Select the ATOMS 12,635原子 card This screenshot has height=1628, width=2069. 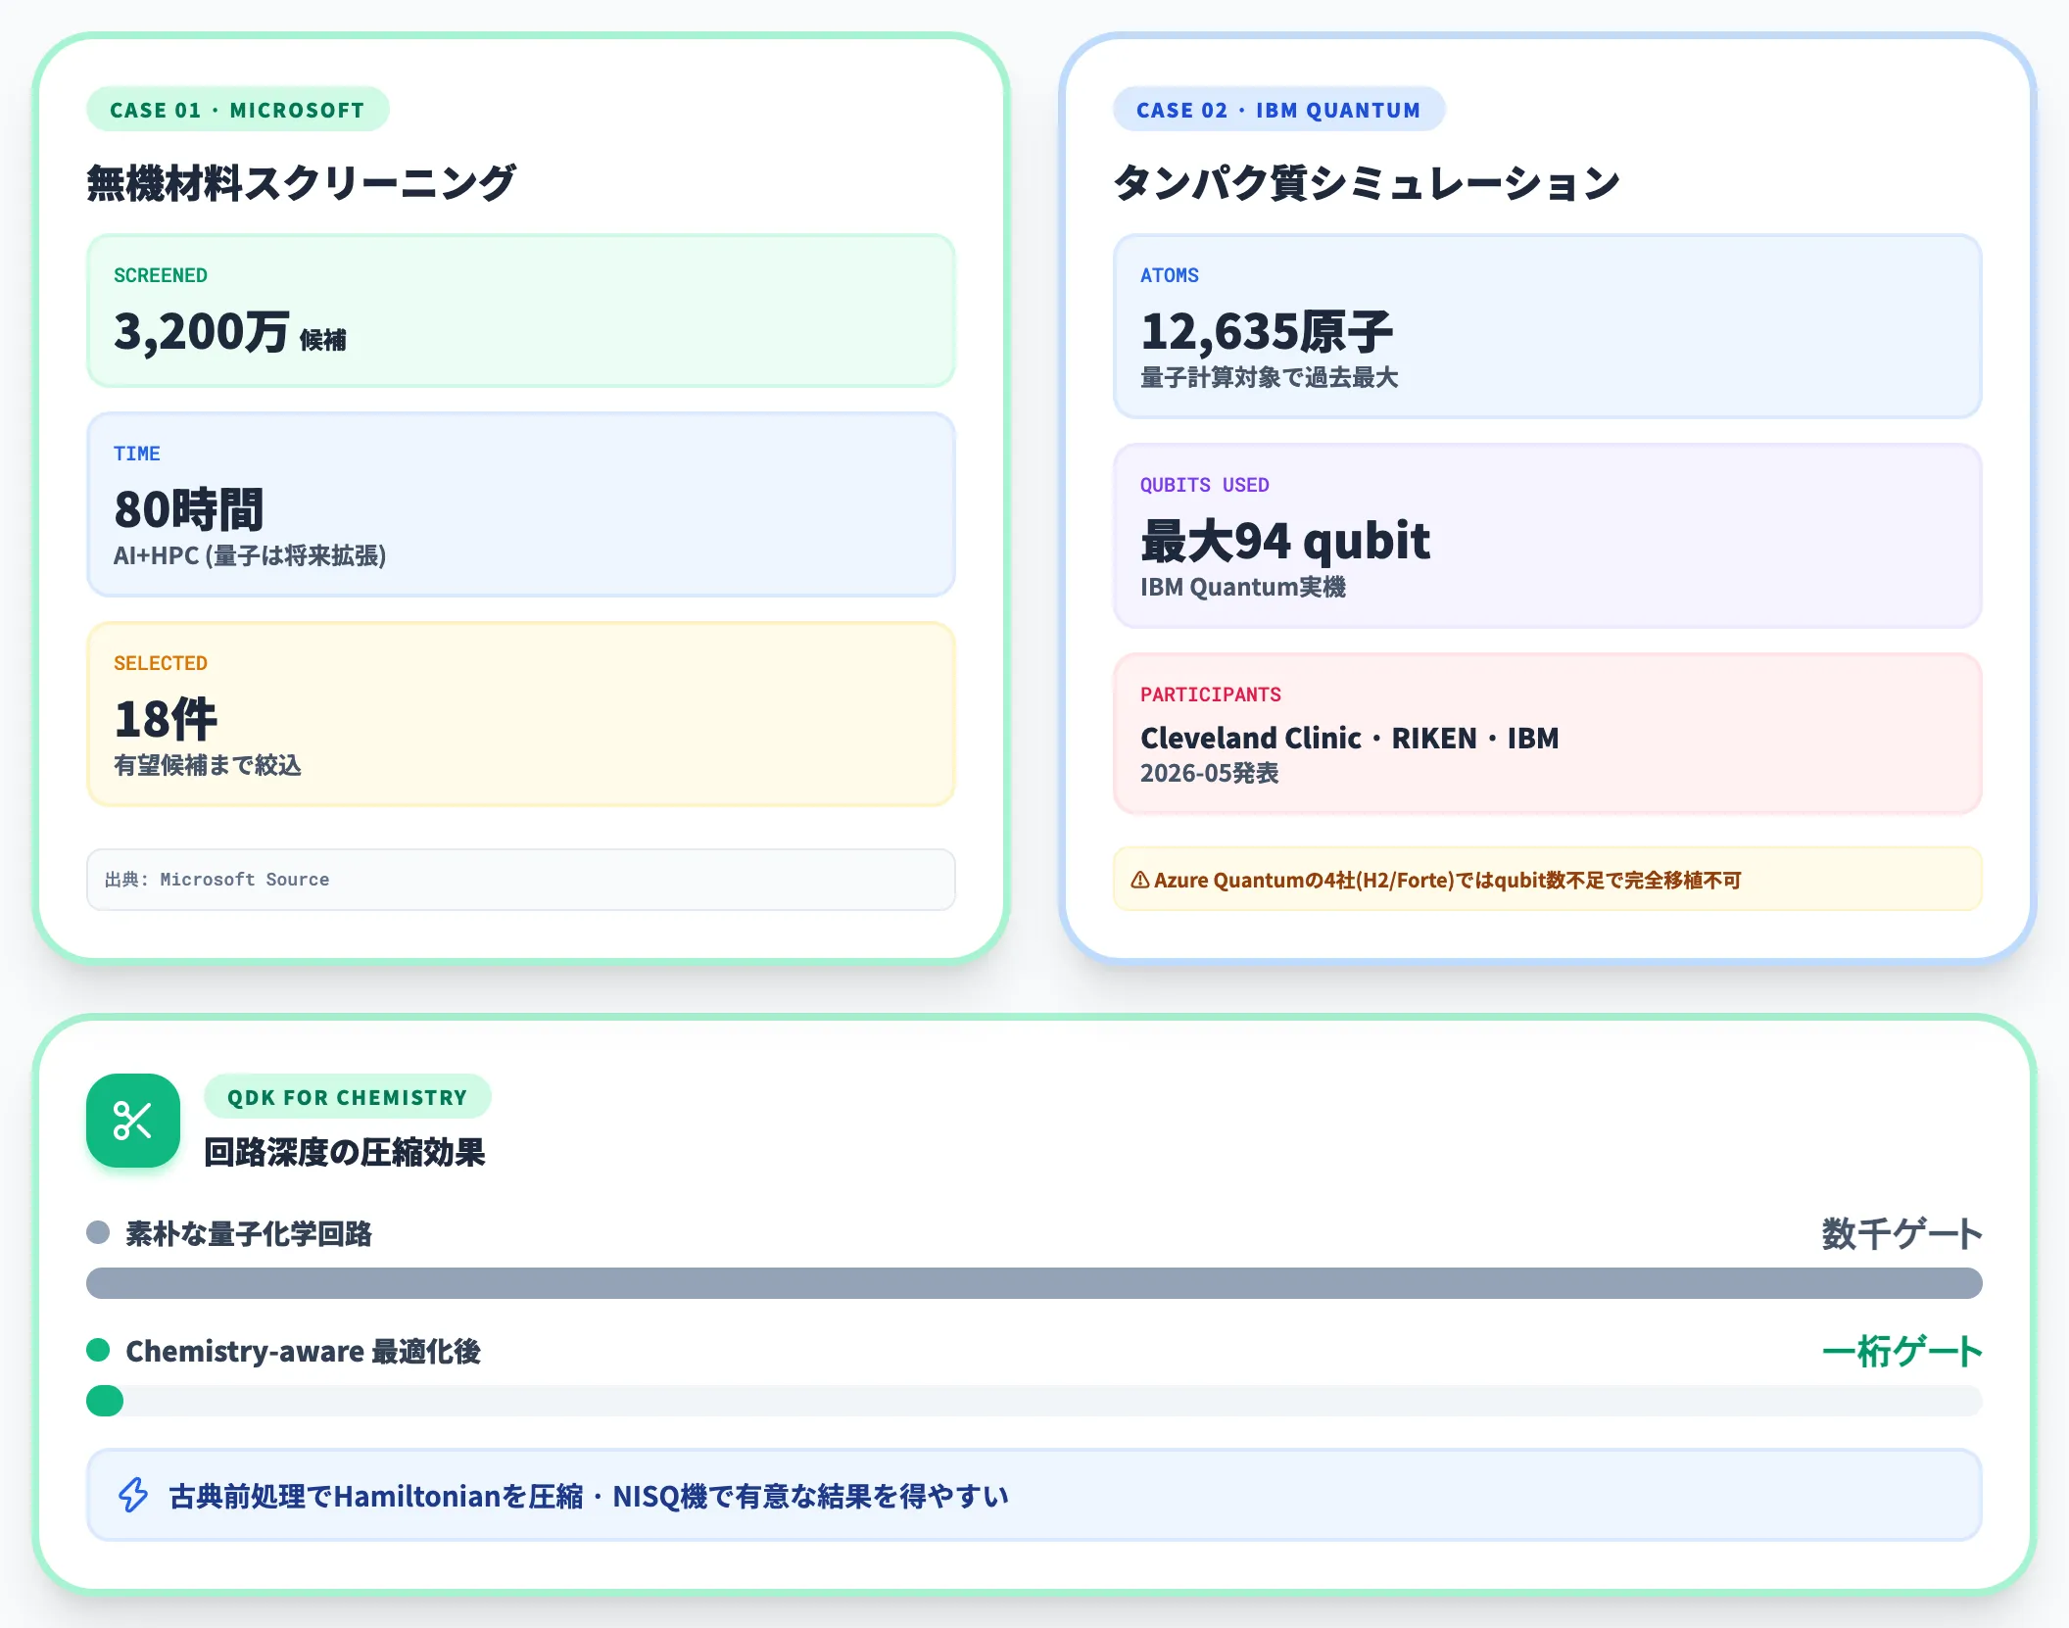tap(1548, 326)
